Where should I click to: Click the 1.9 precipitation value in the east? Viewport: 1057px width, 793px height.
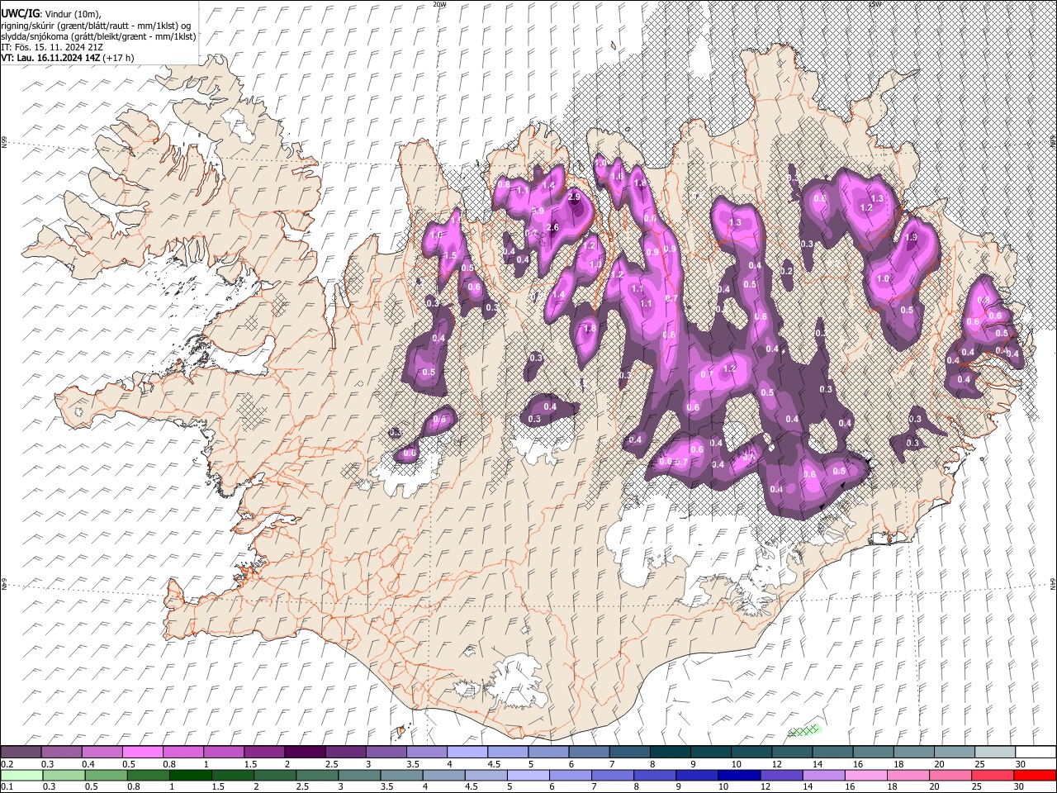tap(911, 237)
